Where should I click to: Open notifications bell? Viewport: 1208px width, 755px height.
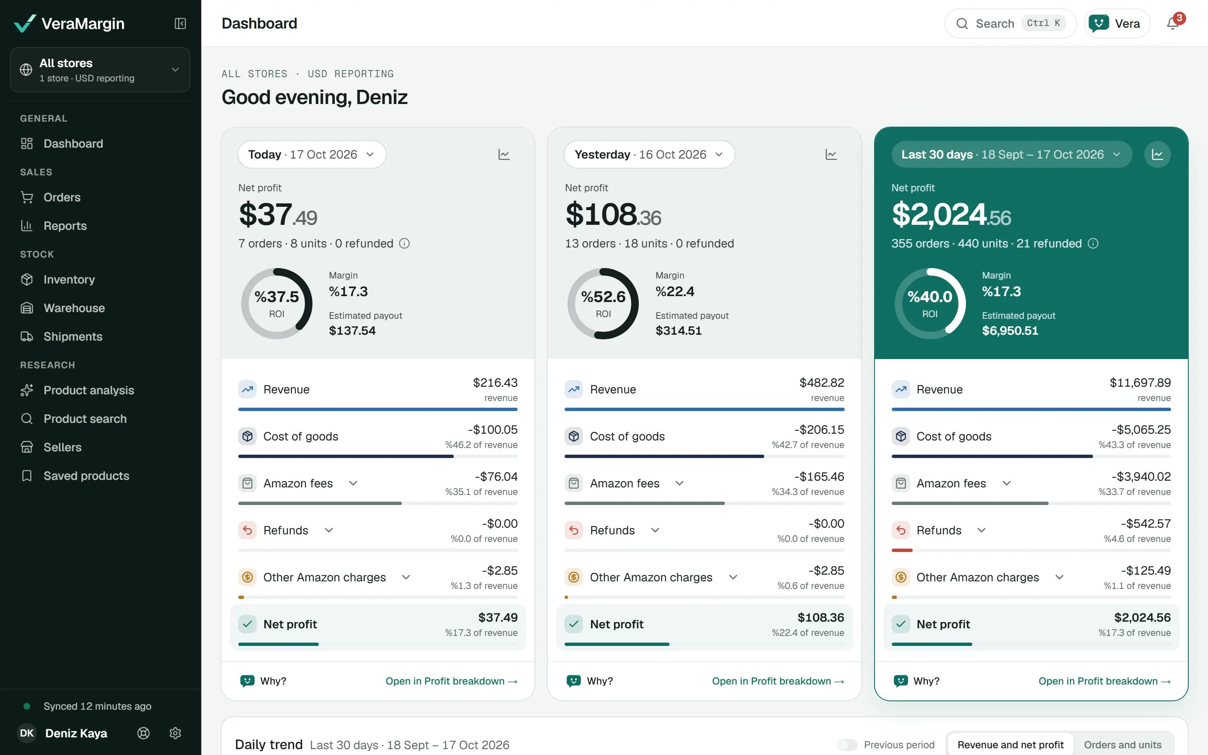(1173, 23)
